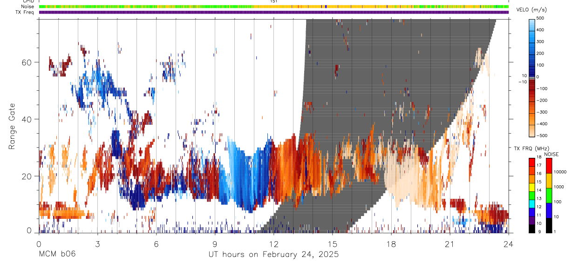Click the red top segment of NOISE colorbar
The height and width of the screenshot is (264, 572).
click(x=548, y=165)
